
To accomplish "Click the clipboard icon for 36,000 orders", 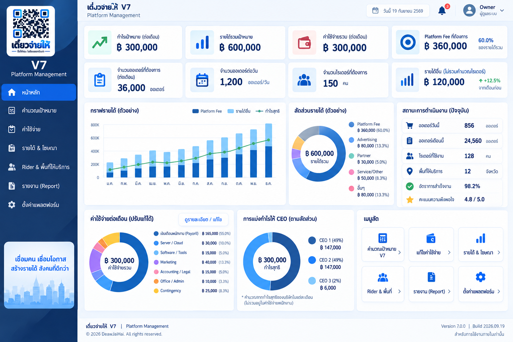I will [100, 80].
